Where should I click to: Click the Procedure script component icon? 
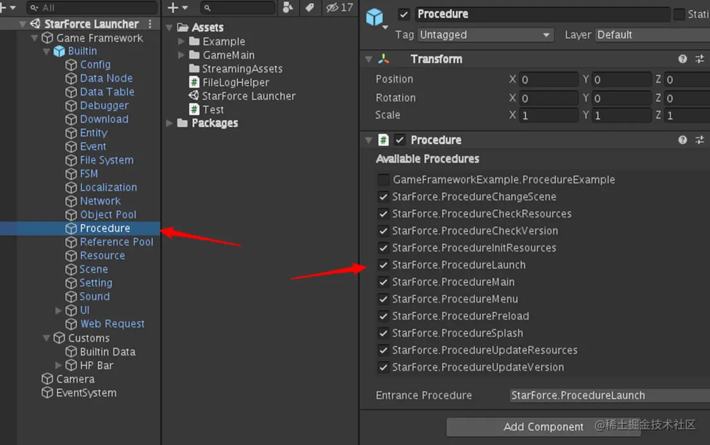[x=383, y=140]
